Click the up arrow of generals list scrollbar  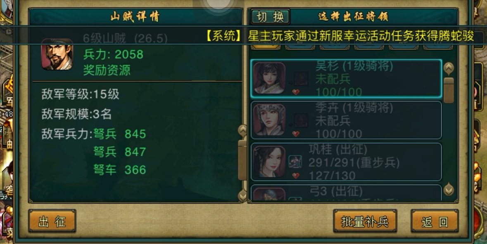pyautogui.click(x=449, y=68)
